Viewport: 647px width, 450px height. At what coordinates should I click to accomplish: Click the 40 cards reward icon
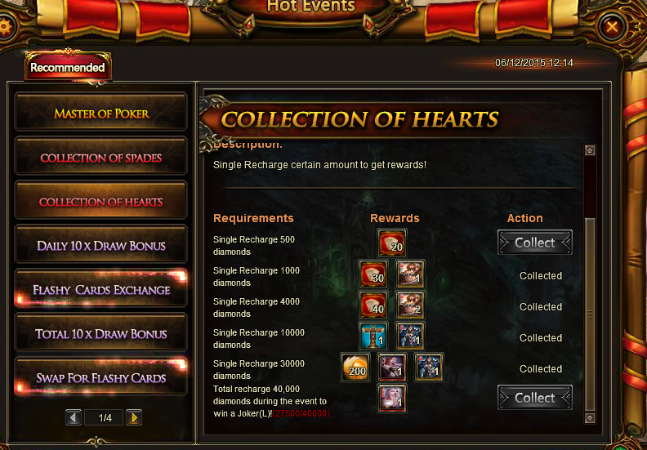click(x=373, y=305)
